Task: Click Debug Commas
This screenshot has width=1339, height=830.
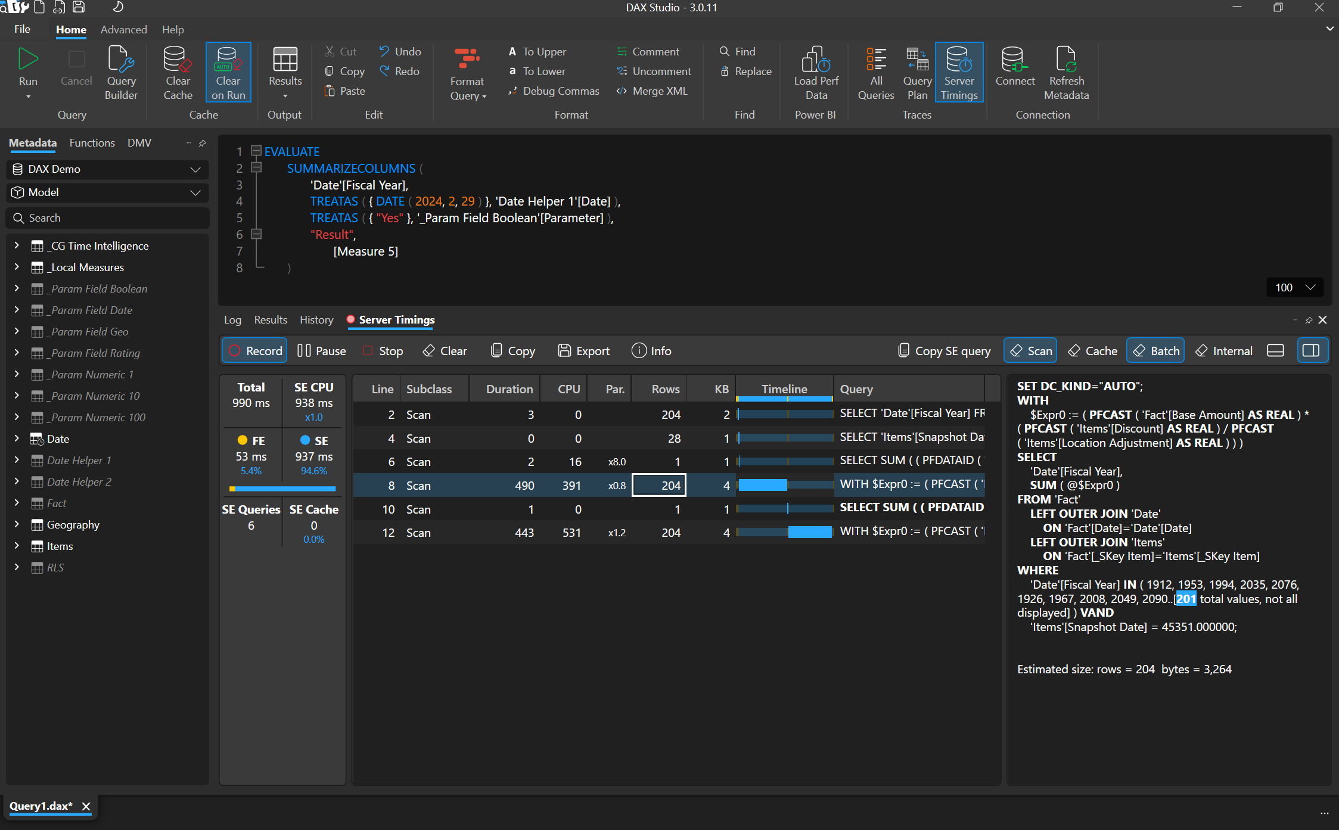Action: (x=554, y=91)
